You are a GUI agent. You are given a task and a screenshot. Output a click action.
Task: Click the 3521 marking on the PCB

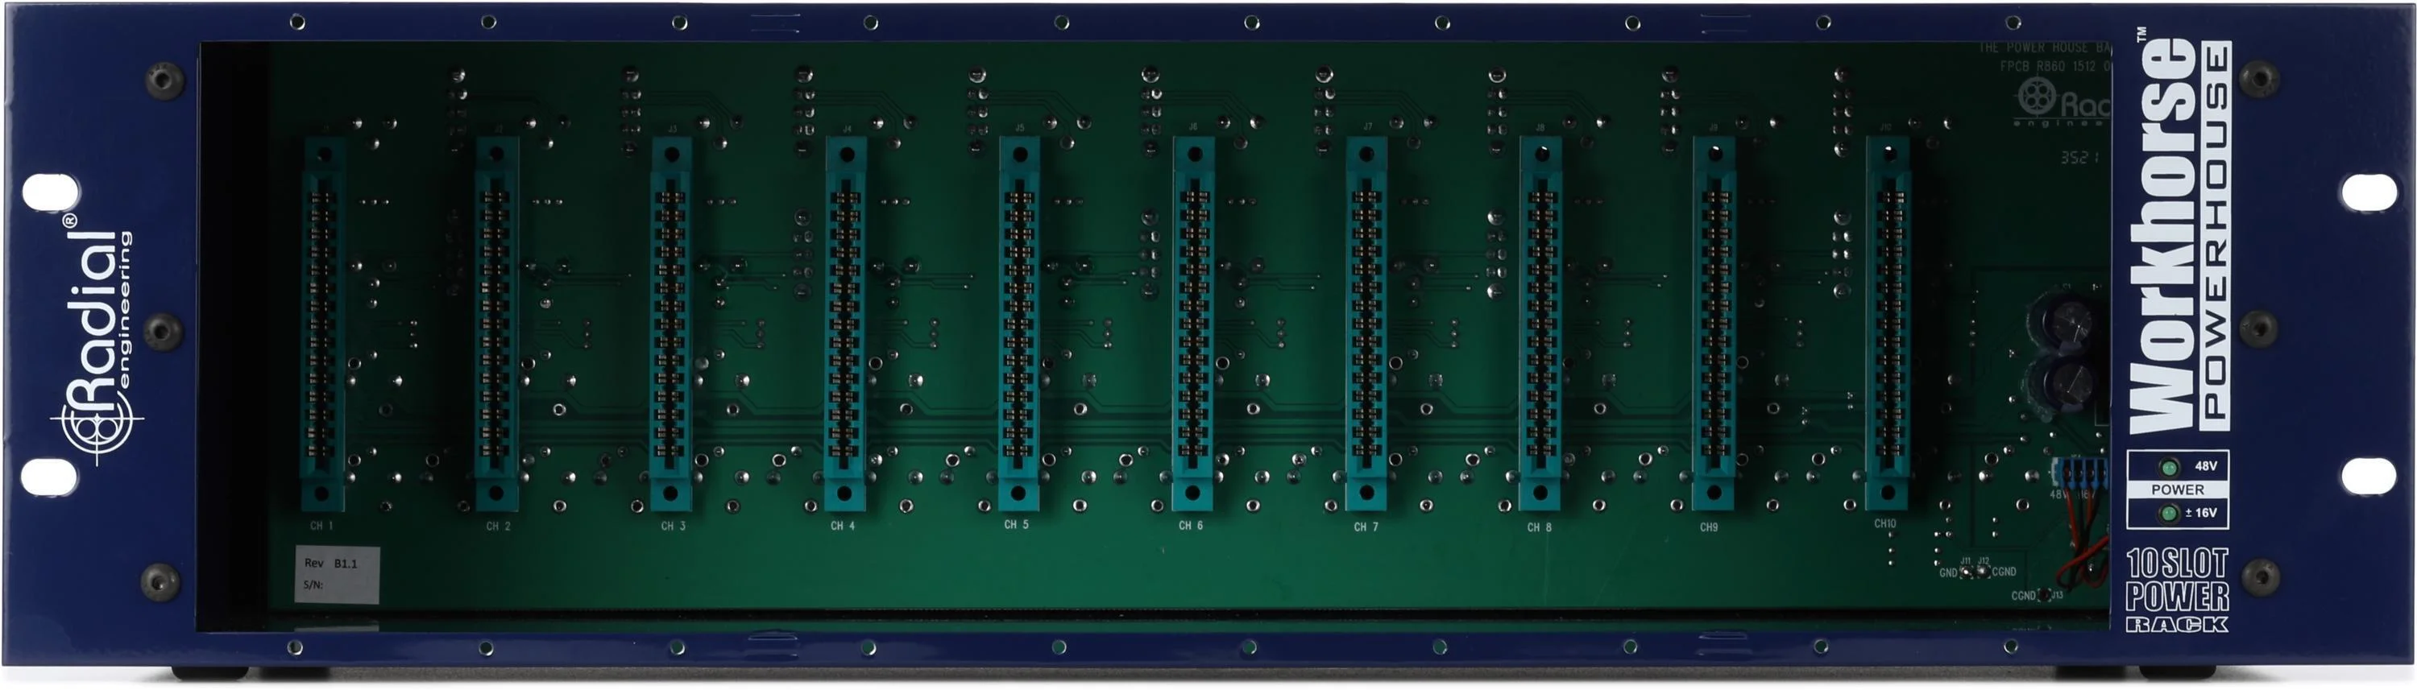2079,158
